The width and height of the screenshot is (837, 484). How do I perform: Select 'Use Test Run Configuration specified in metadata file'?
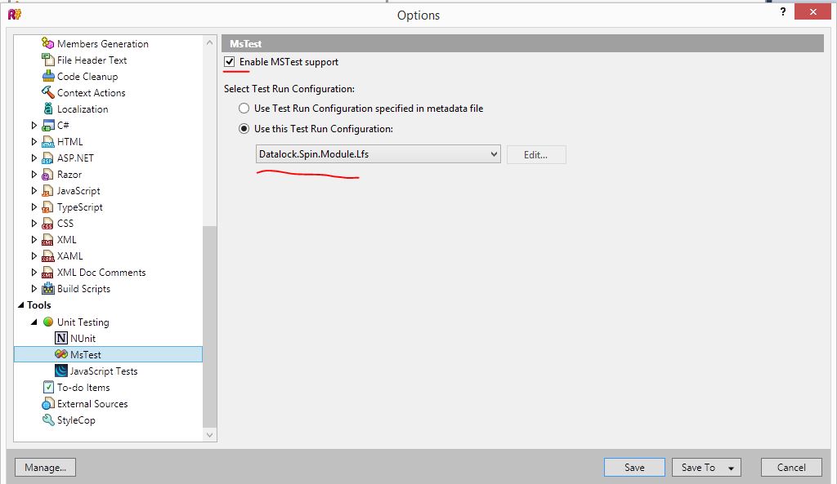244,109
